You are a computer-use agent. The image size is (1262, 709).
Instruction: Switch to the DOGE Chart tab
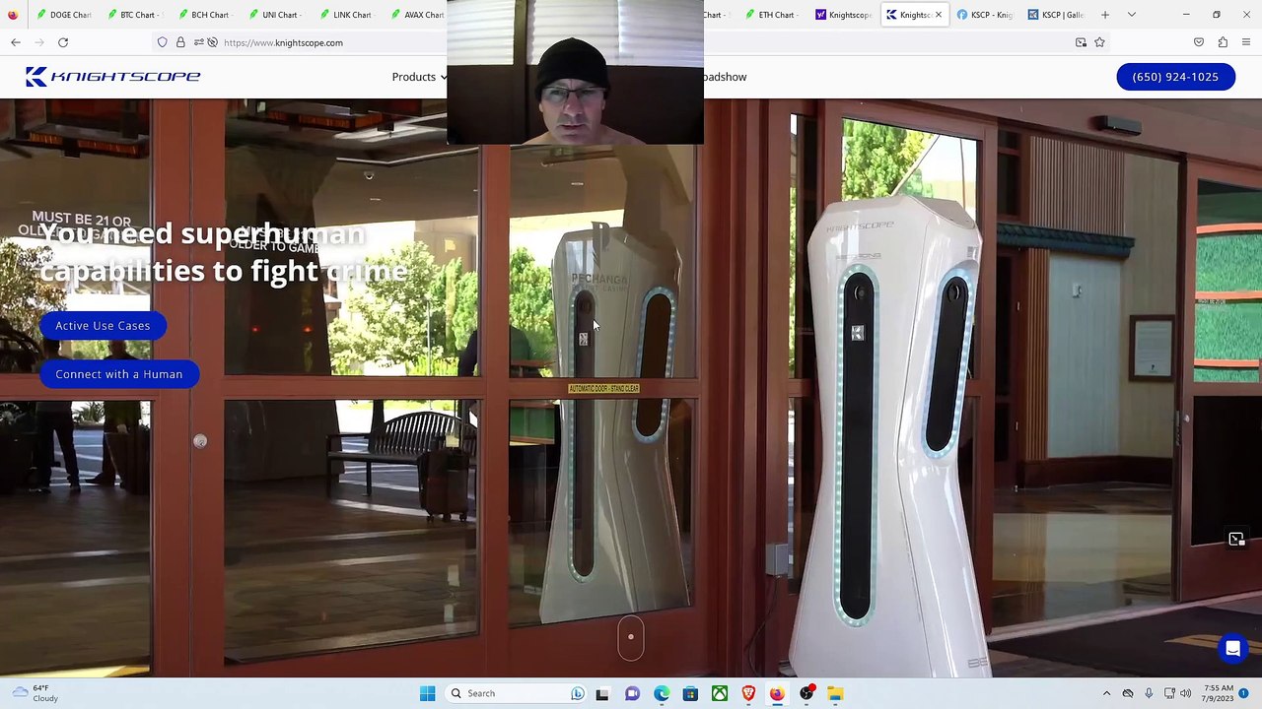[64, 15]
